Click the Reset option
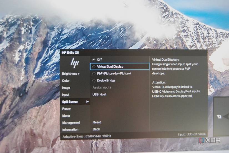 coord(97,122)
